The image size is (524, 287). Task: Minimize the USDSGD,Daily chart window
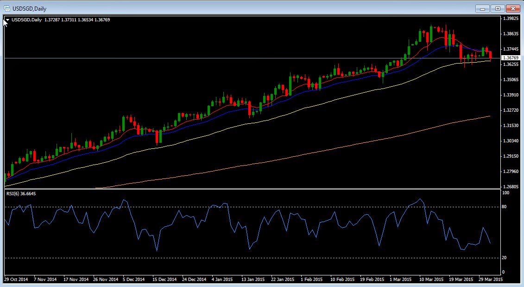(482, 8)
